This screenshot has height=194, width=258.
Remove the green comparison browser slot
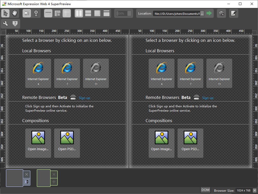coord(54,174)
